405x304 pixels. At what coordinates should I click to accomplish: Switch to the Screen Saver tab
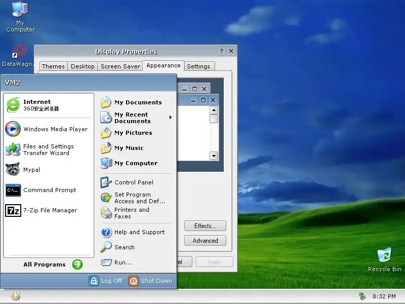(x=120, y=66)
